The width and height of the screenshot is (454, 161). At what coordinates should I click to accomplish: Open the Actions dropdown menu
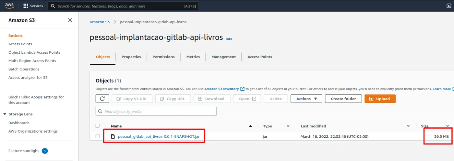[306, 99]
